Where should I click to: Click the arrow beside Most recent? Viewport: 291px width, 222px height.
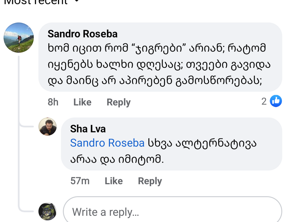76,1
